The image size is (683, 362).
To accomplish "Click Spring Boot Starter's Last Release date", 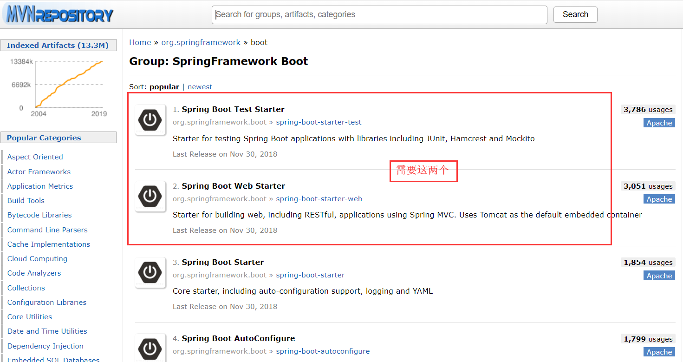I will click(x=225, y=306).
